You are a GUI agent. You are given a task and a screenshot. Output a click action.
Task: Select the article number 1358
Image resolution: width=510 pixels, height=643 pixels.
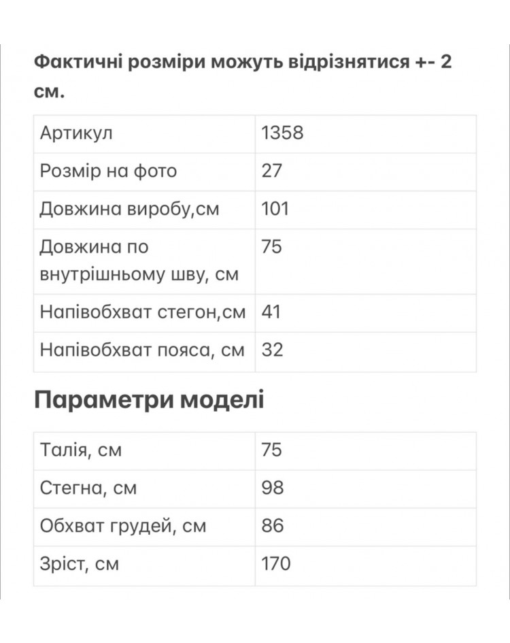(282, 133)
